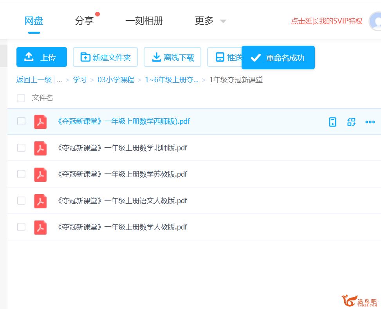
Task: Open PDF icon of 数学人教版 file
Action: 40,227
